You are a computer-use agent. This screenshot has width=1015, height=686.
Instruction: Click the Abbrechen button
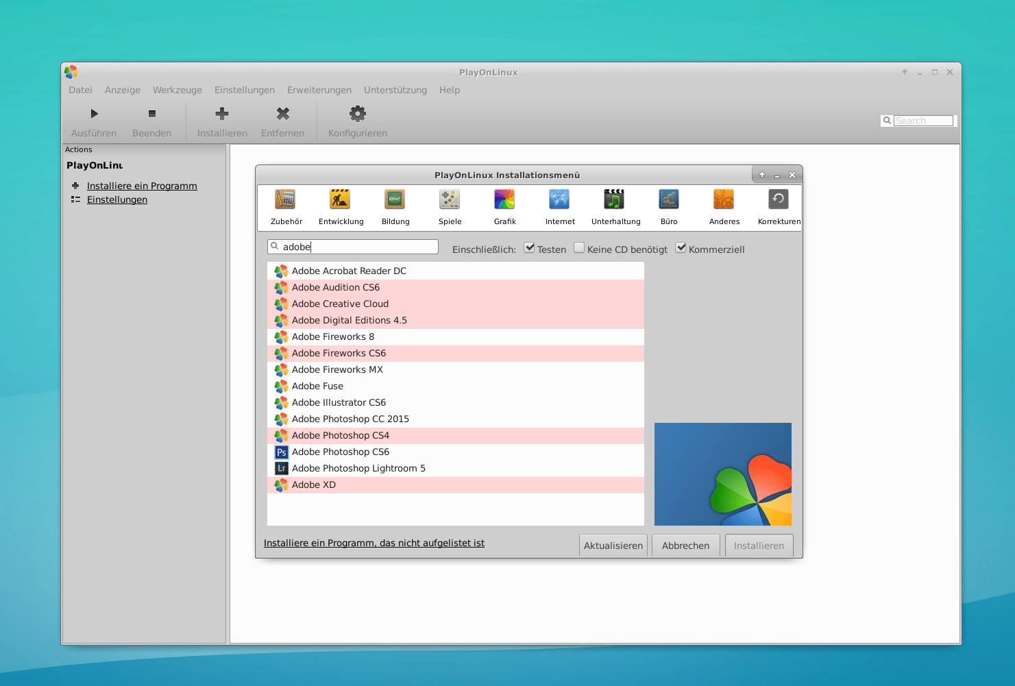tap(685, 546)
